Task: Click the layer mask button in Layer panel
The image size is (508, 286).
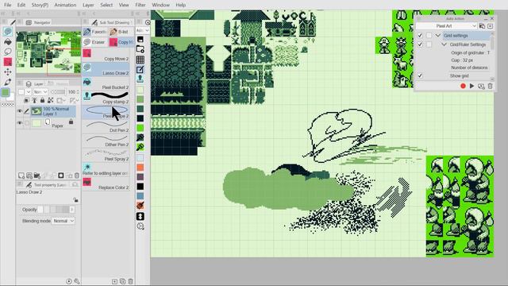Action: coord(60,176)
